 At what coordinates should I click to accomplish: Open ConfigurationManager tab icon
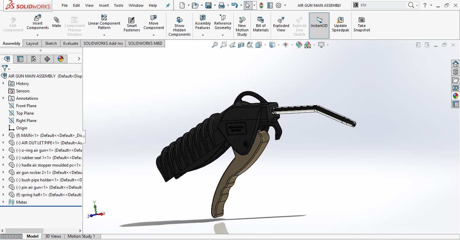(34, 59)
